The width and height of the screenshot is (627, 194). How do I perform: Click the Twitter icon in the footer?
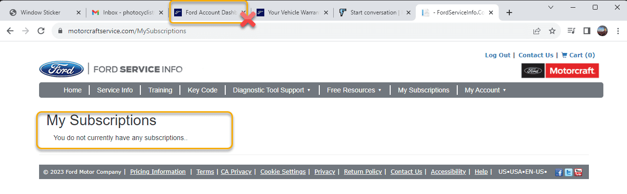click(x=569, y=172)
